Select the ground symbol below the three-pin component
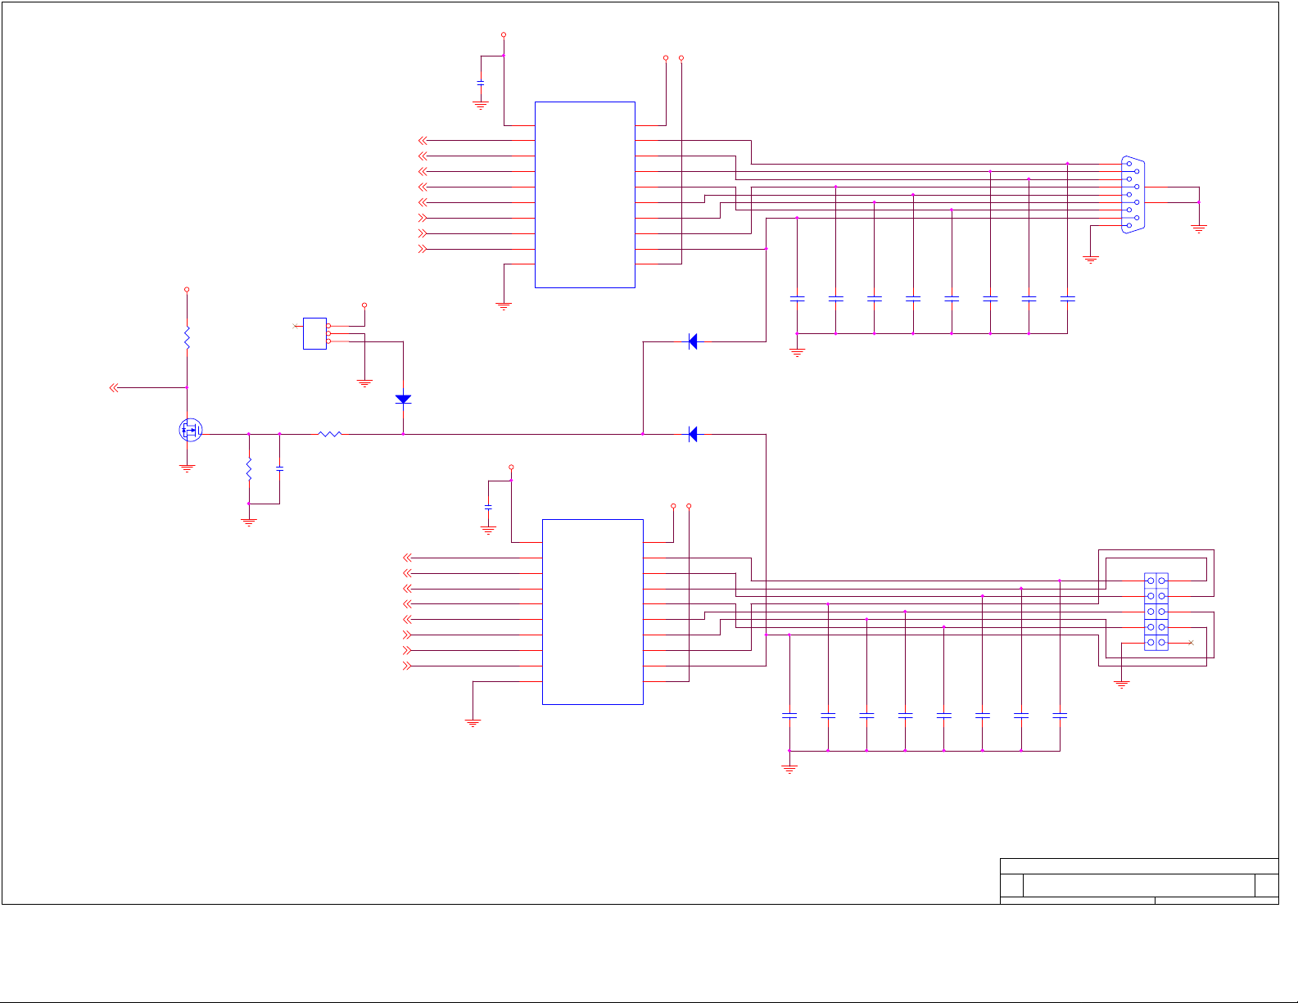 pyautogui.click(x=365, y=382)
